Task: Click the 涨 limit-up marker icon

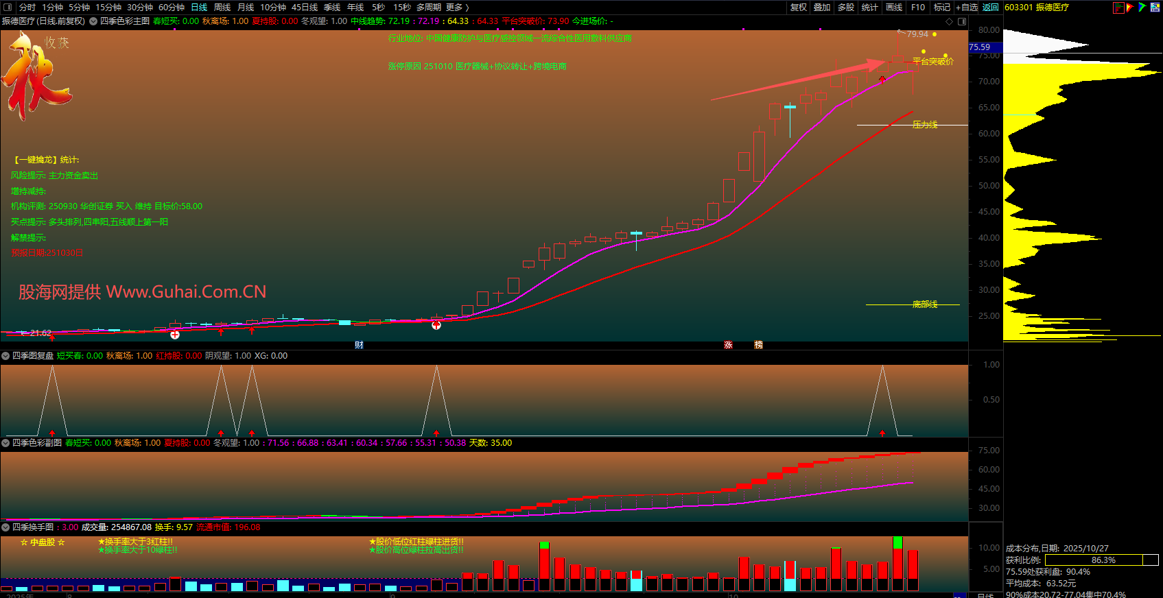Action: pyautogui.click(x=728, y=345)
